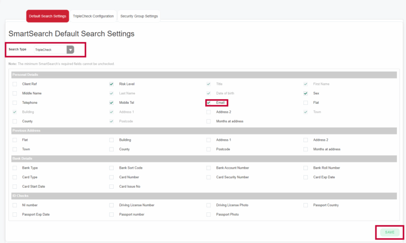Tick the Telephone checkbox
The height and width of the screenshot is (243, 406).
[x=15, y=102]
